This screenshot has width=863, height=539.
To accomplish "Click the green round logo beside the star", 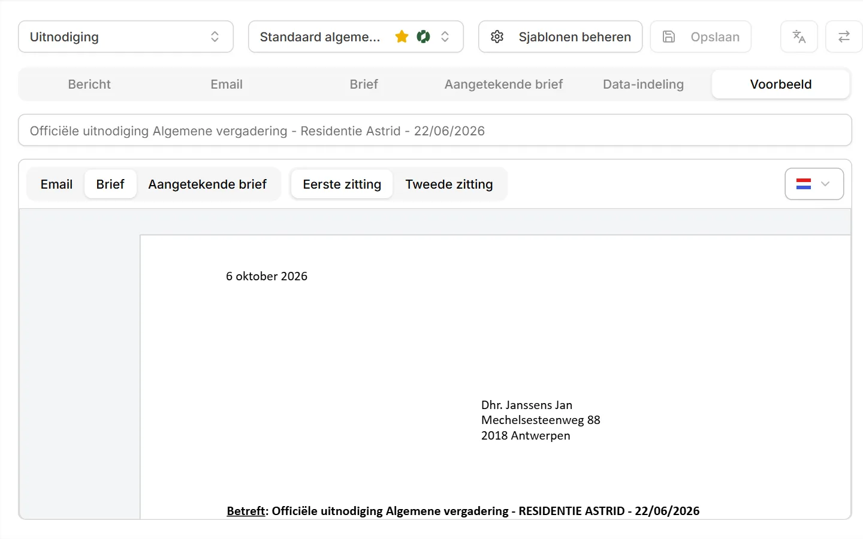I will point(423,37).
